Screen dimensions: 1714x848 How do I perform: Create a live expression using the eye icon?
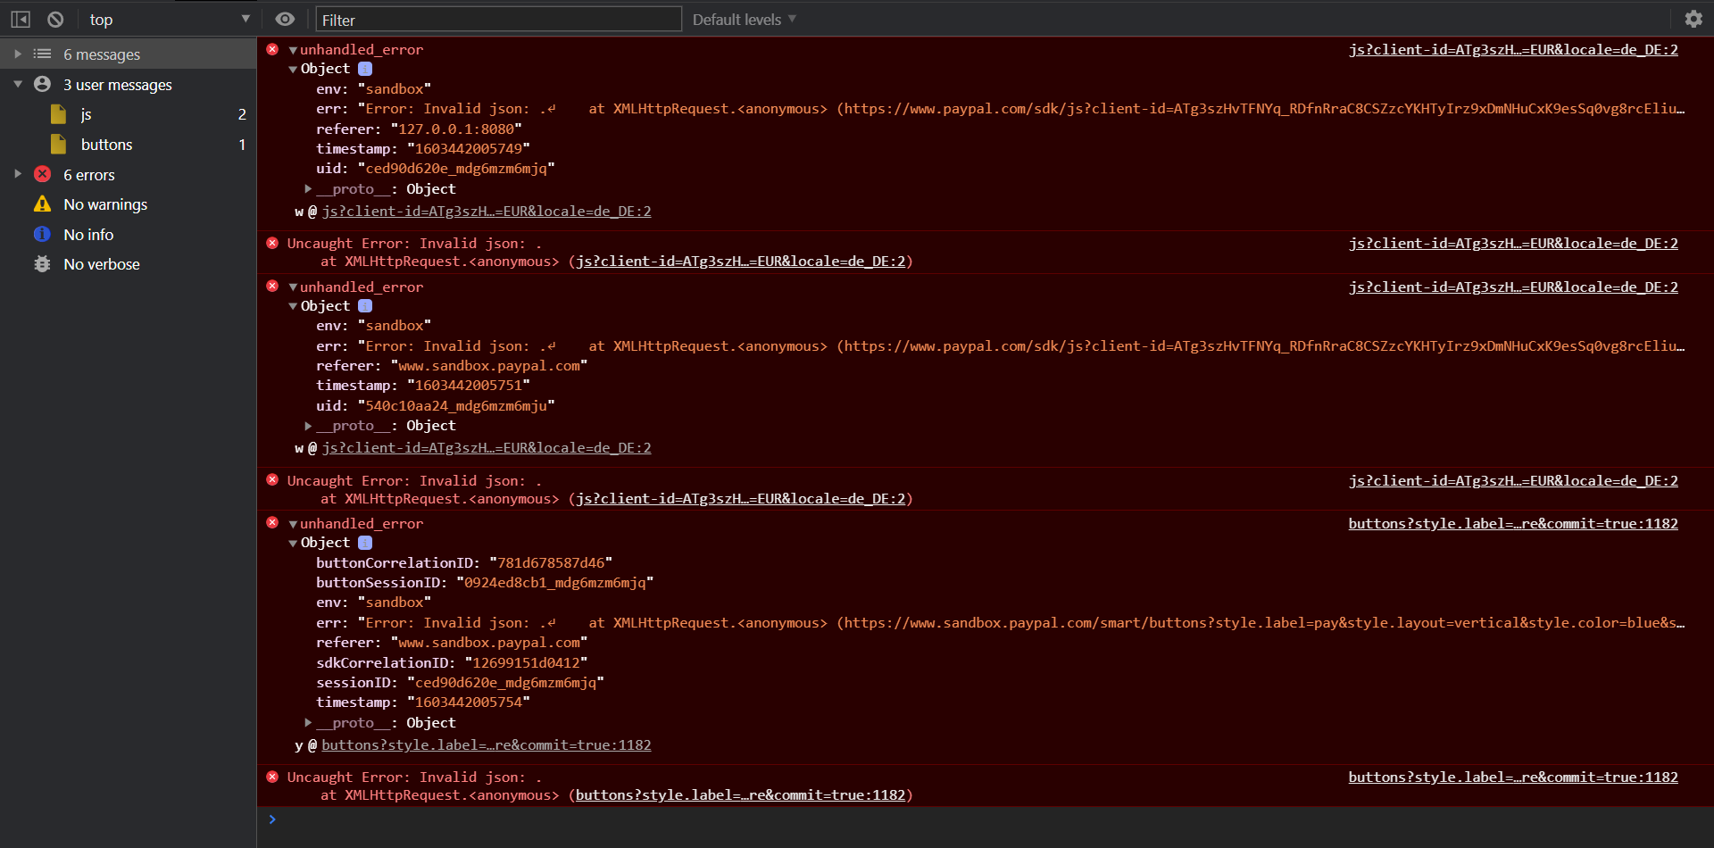pos(285,19)
